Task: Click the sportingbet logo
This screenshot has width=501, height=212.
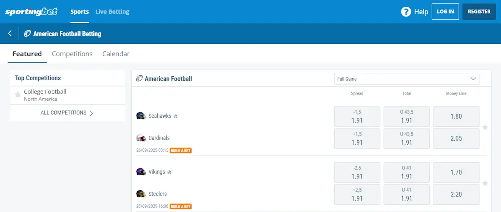Action: (x=31, y=11)
